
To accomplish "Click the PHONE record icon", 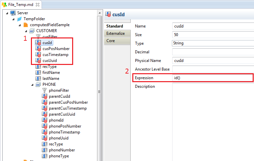I will (x=38, y=84).
